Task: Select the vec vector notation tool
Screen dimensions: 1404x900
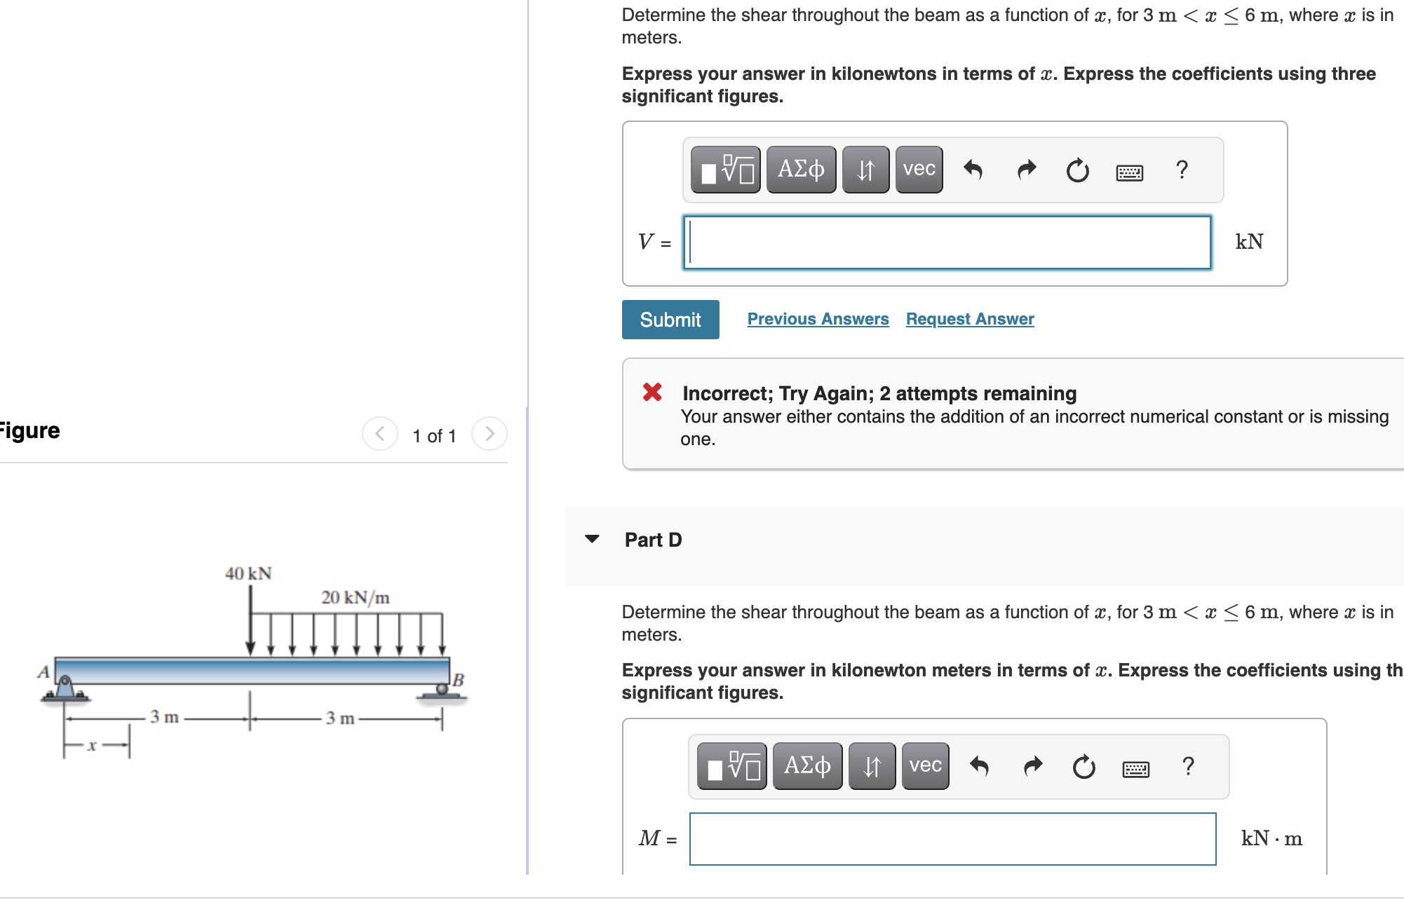Action: 919,169
